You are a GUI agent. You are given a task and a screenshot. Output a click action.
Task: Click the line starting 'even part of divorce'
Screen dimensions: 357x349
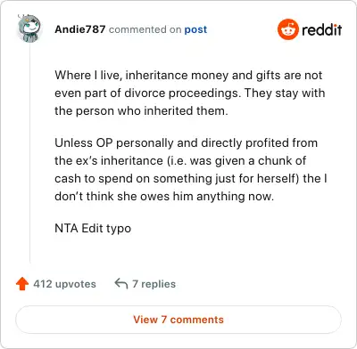[190, 93]
